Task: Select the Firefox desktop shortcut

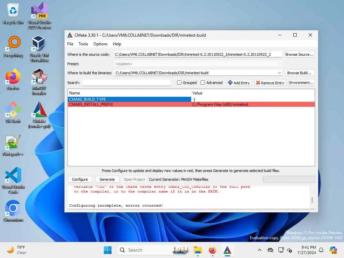Action: 13,79
